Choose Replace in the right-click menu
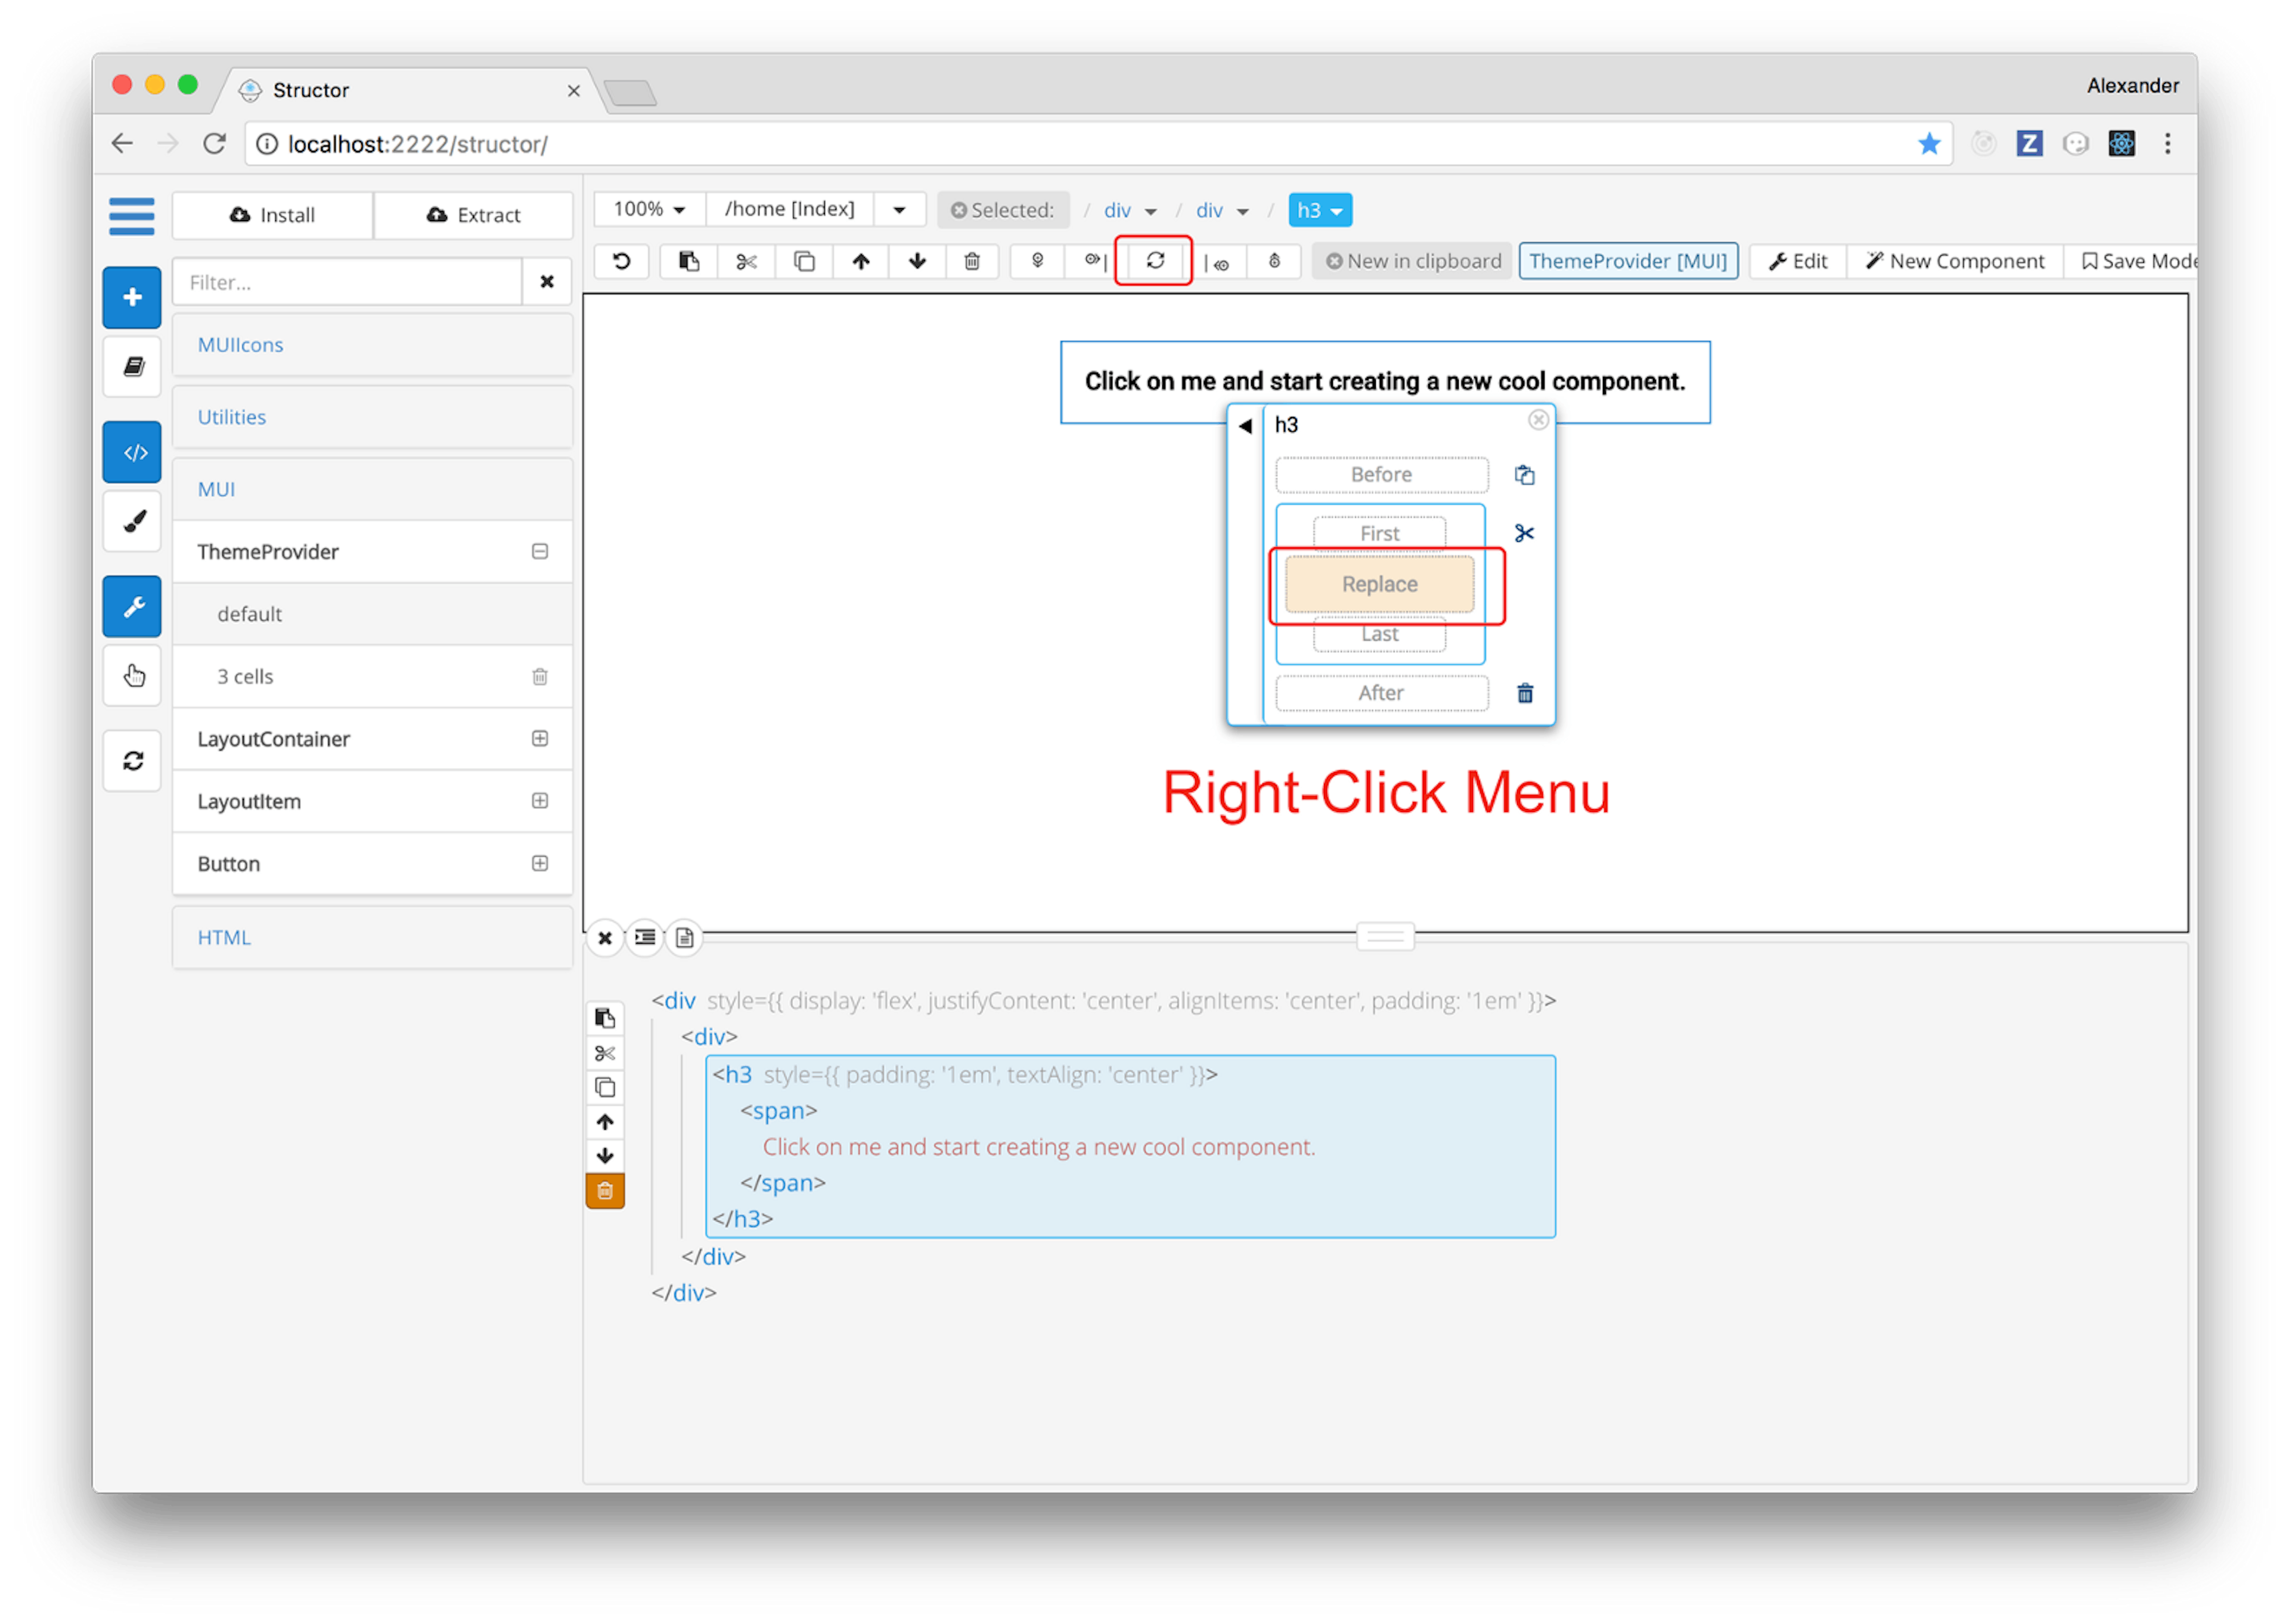Screen dimensions: 2289x1624 click(1379, 584)
